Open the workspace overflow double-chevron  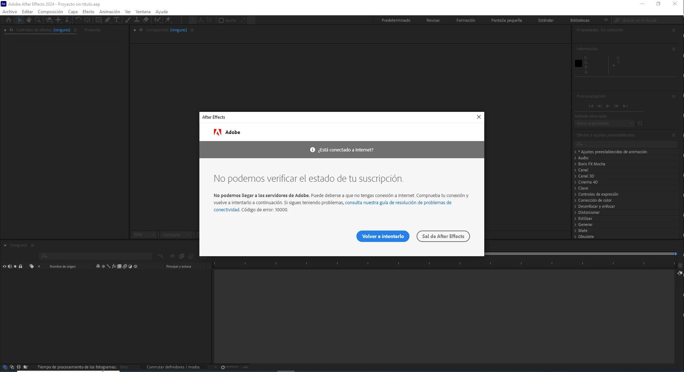pyautogui.click(x=606, y=20)
